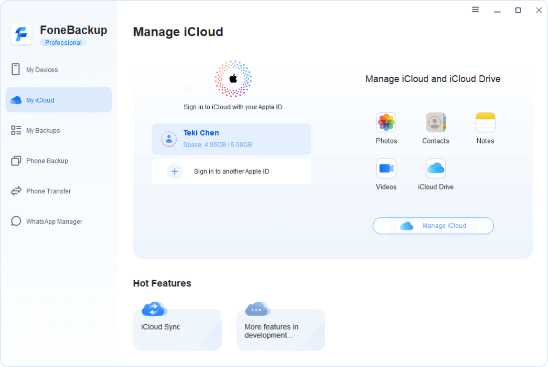Open Phone Transfer section
The height and width of the screenshot is (367, 548).
tap(48, 191)
